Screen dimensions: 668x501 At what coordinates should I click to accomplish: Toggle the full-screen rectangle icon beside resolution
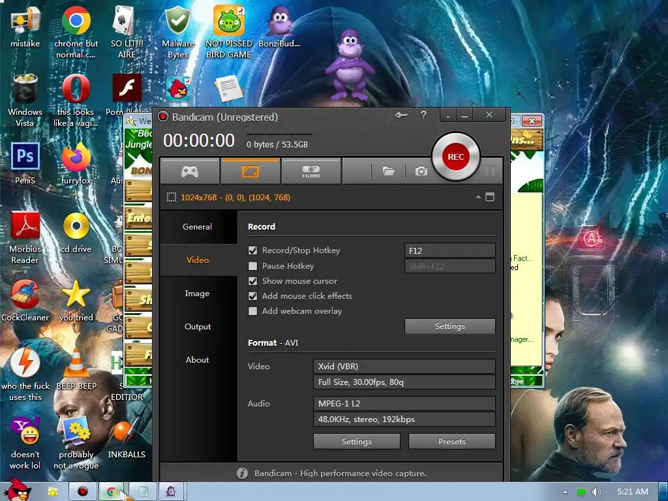click(490, 197)
